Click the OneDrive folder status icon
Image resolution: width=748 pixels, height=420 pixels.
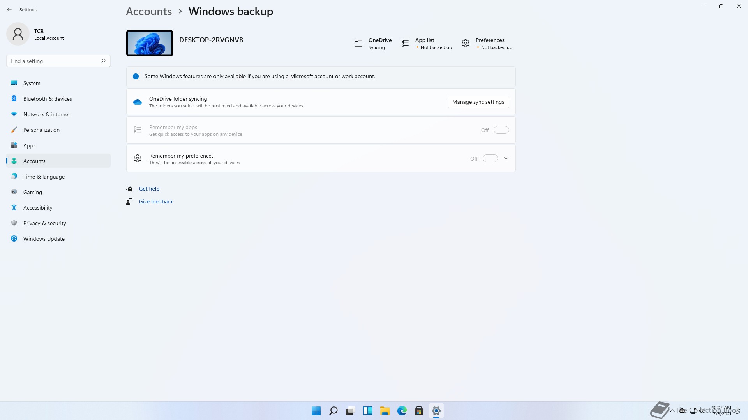358,44
